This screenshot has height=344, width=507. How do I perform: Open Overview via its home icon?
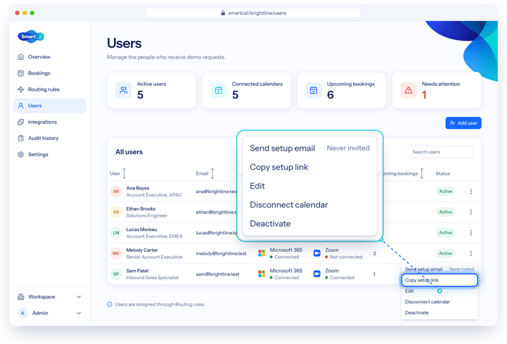click(x=20, y=57)
